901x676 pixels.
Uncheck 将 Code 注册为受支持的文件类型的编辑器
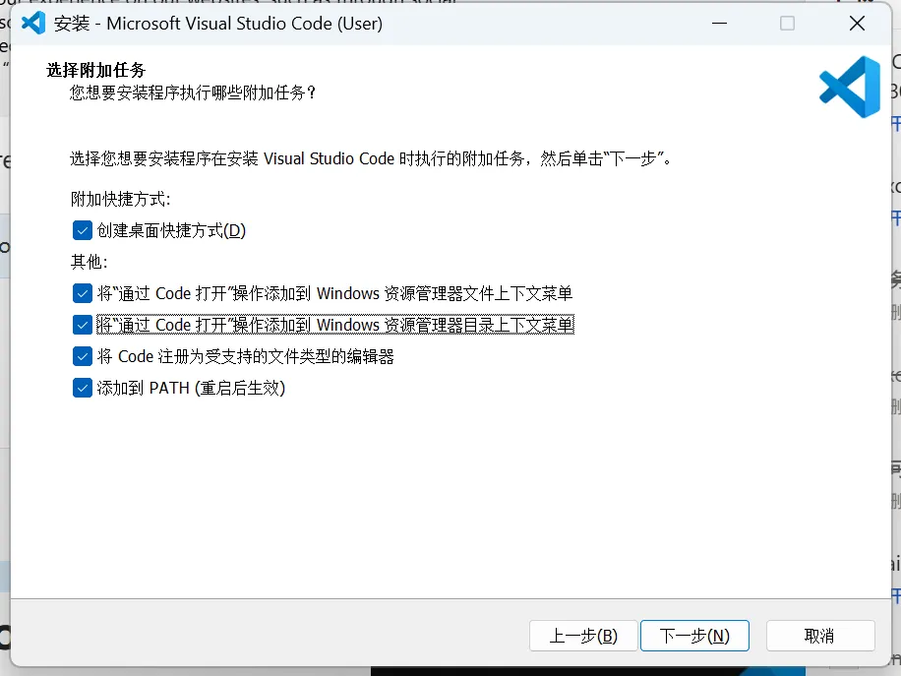click(x=83, y=356)
